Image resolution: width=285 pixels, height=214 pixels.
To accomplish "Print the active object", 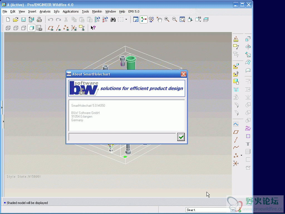I will tap(39, 20).
